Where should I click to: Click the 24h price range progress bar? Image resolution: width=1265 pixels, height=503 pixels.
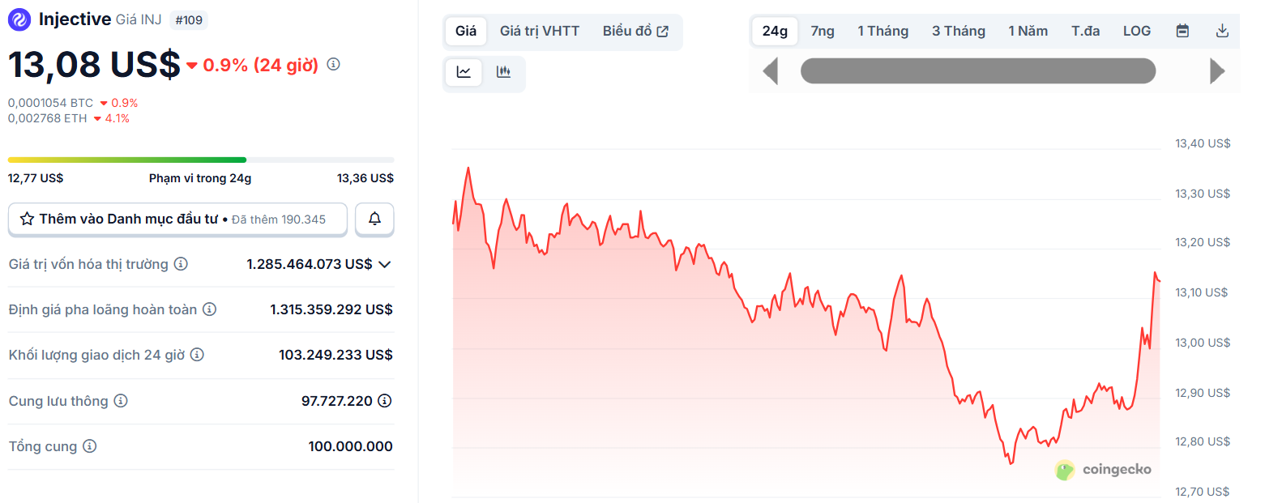click(200, 160)
